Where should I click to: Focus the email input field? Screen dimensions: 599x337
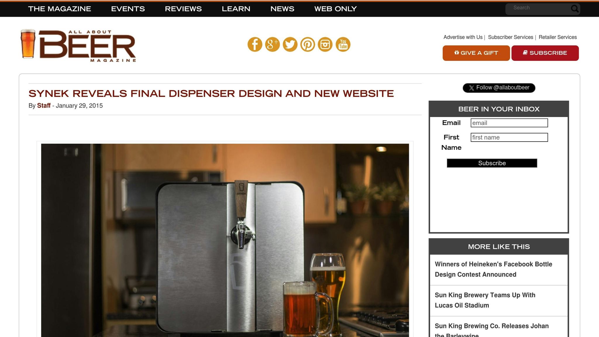[x=509, y=123]
